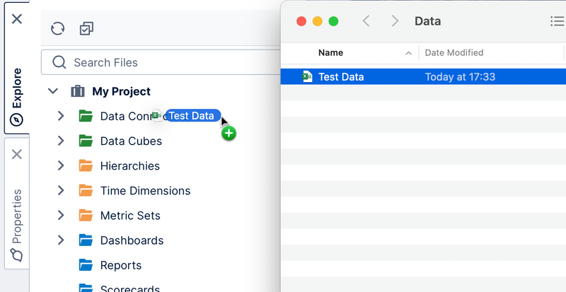This screenshot has width=566, height=292.
Task: Click the Excel icon of Test Data file
Action: 307,76
